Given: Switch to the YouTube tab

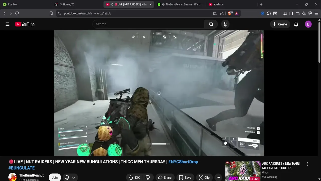Looking at the screenshot, I should coord(231,4).
